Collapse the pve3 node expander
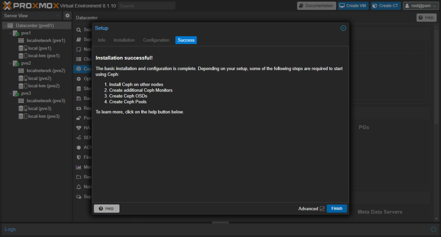The width and height of the screenshot is (441, 237). pyautogui.click(x=10, y=93)
